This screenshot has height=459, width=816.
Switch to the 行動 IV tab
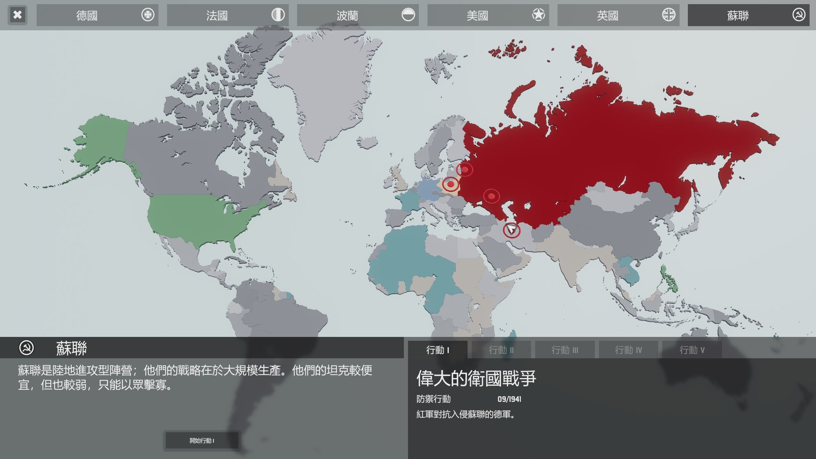[628, 350]
